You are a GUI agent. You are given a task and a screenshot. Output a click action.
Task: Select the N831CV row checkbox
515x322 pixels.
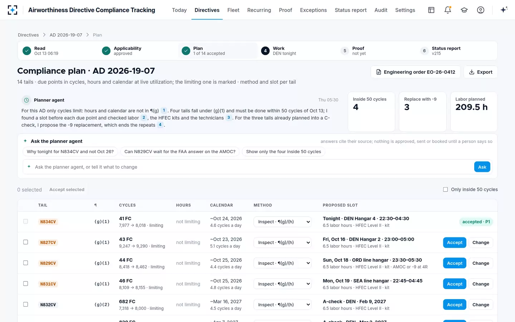26,284
